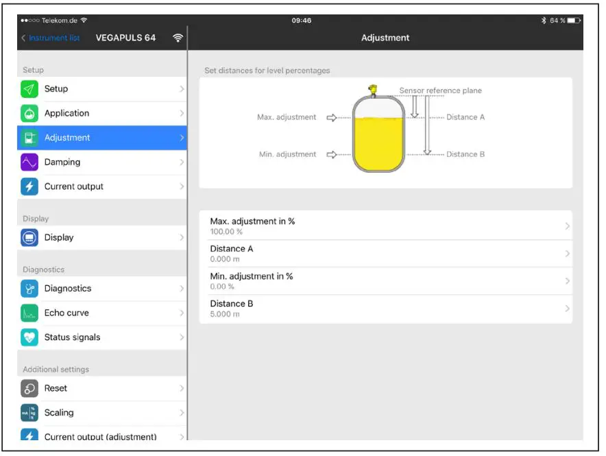Click the green Setup paper-plane icon
Image resolution: width=606 pixels, height=456 pixels.
coord(29,89)
